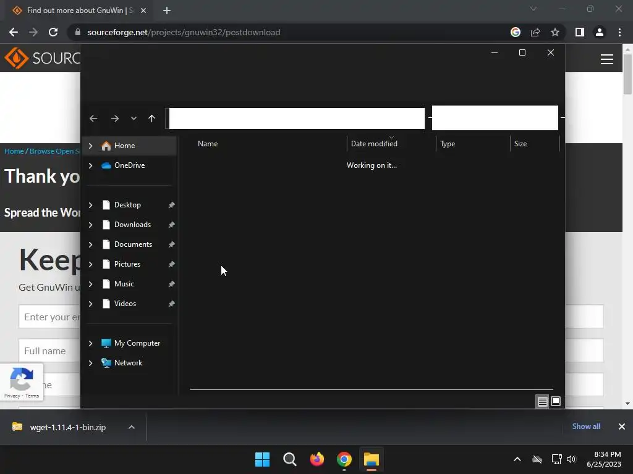Toggle Chrome side panel icon
633x474 pixels.
pos(580,32)
